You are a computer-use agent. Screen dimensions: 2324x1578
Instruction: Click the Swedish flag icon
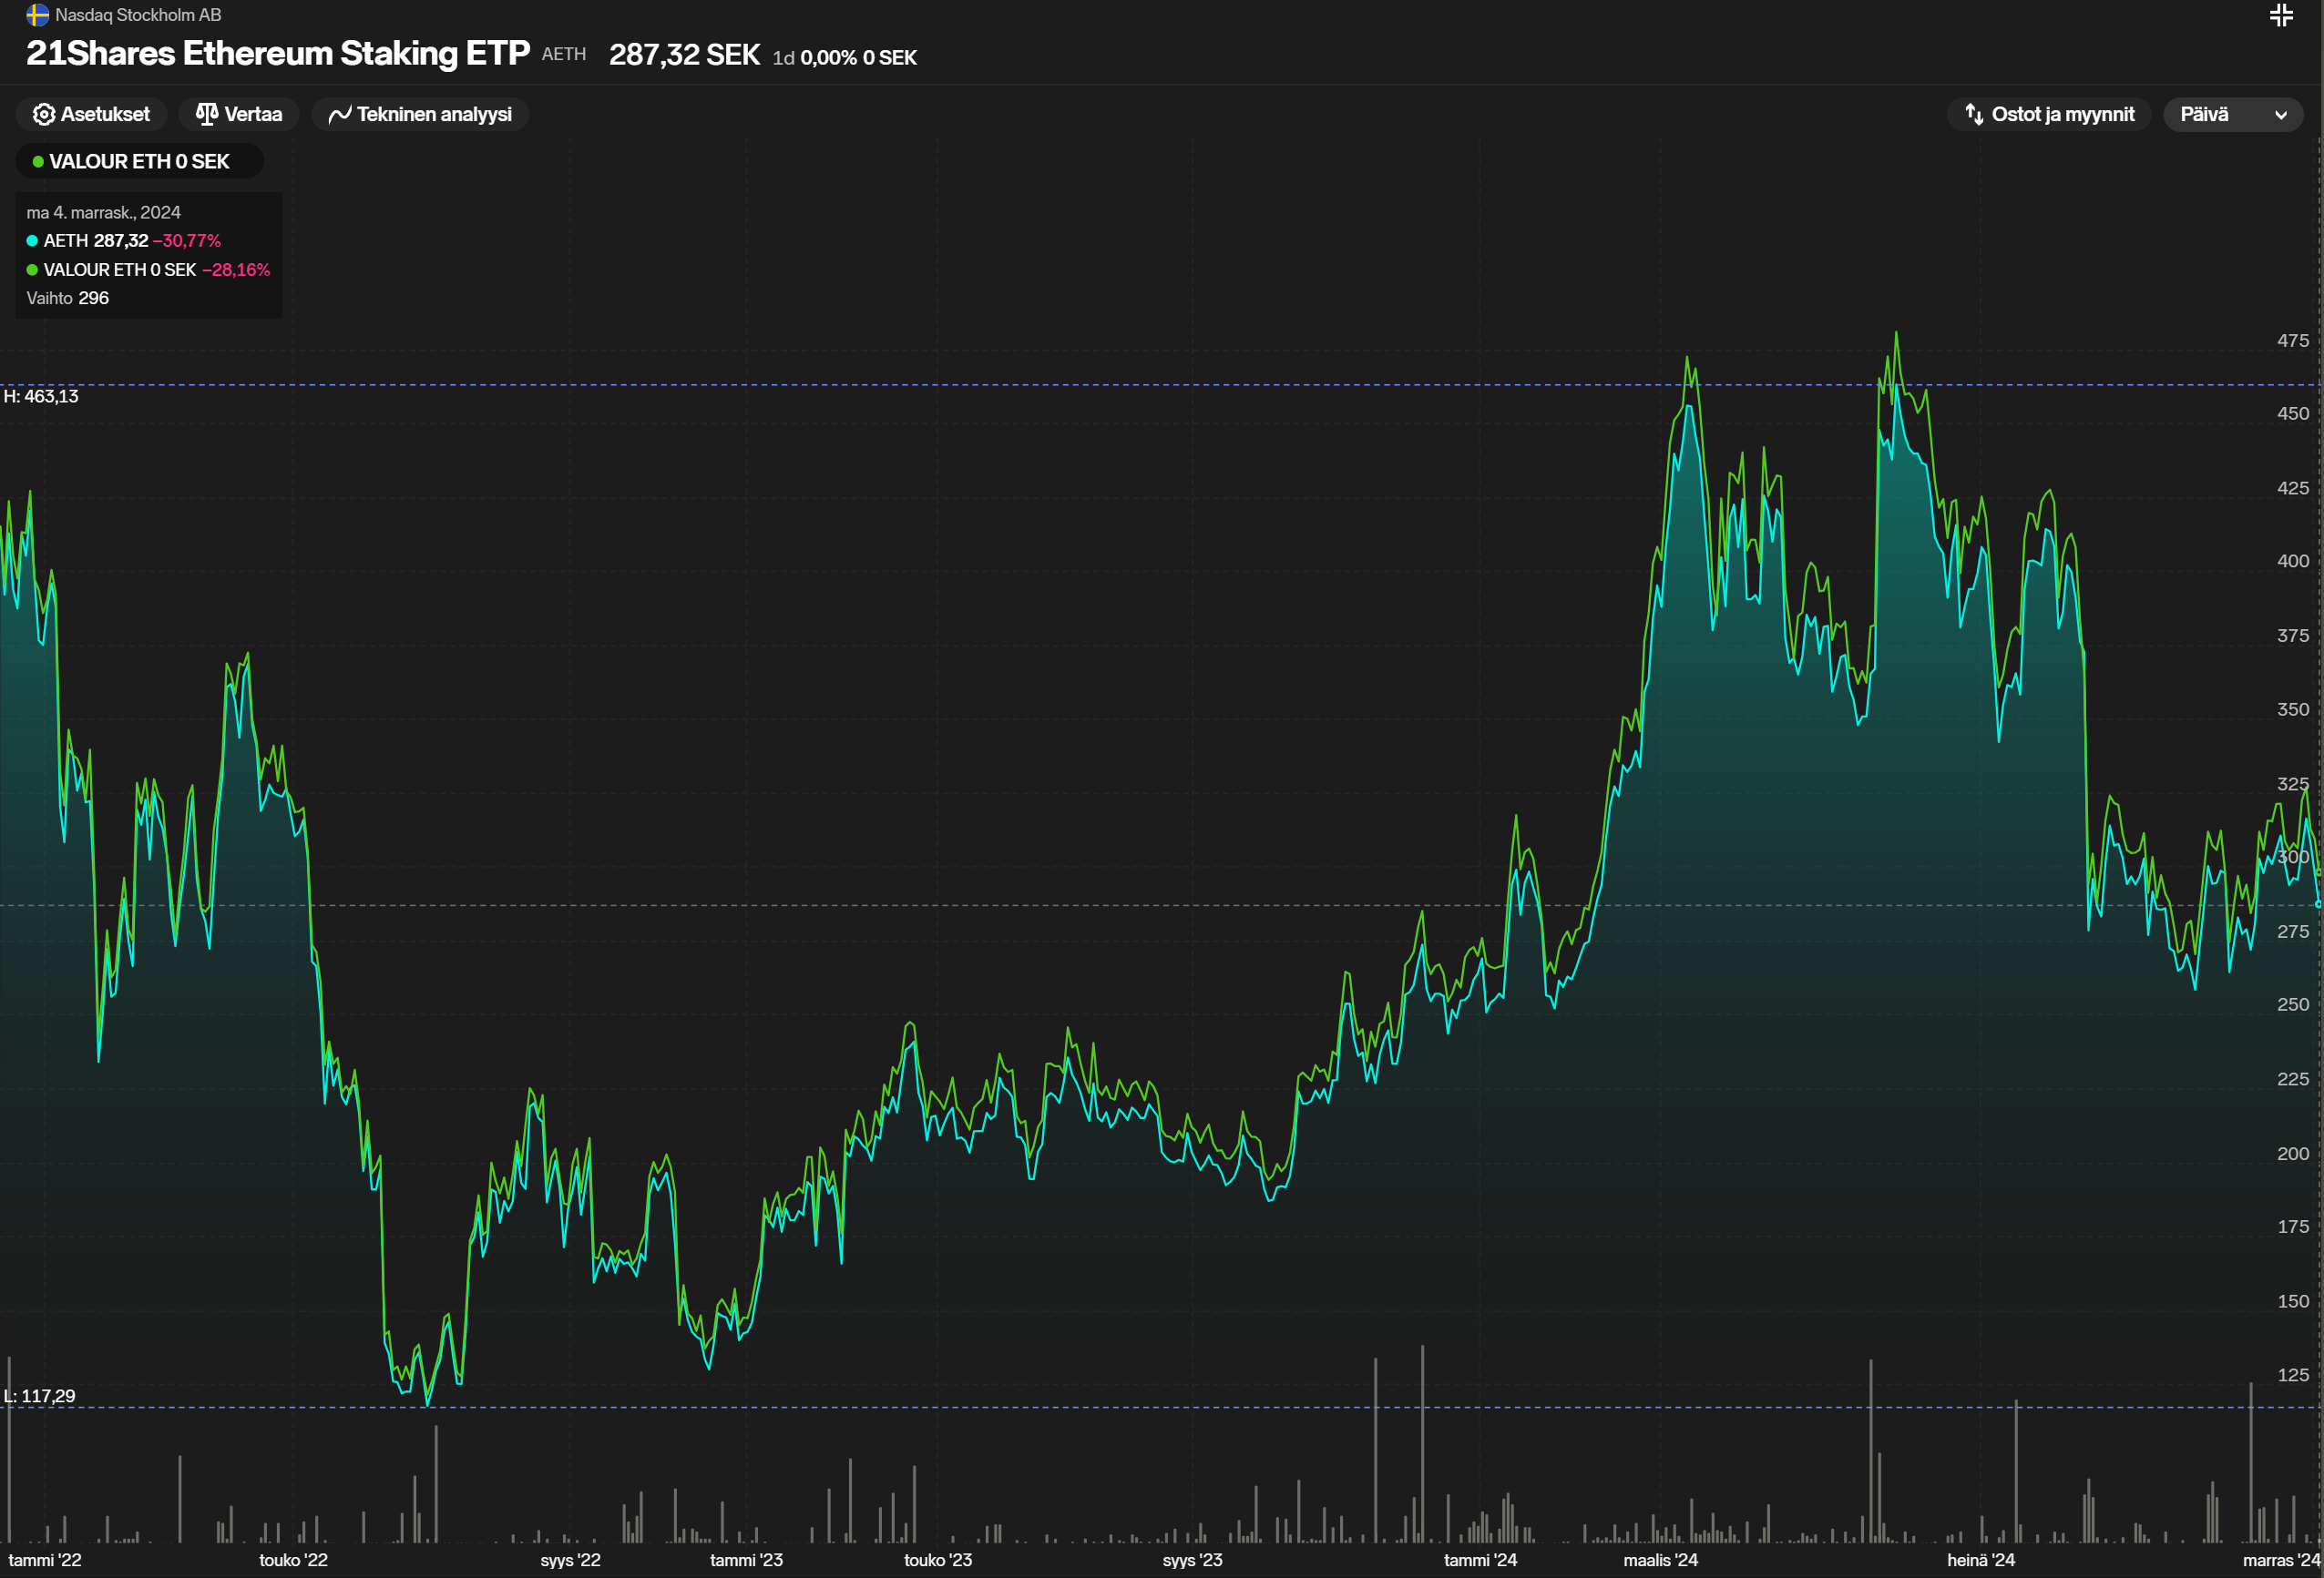(x=37, y=15)
